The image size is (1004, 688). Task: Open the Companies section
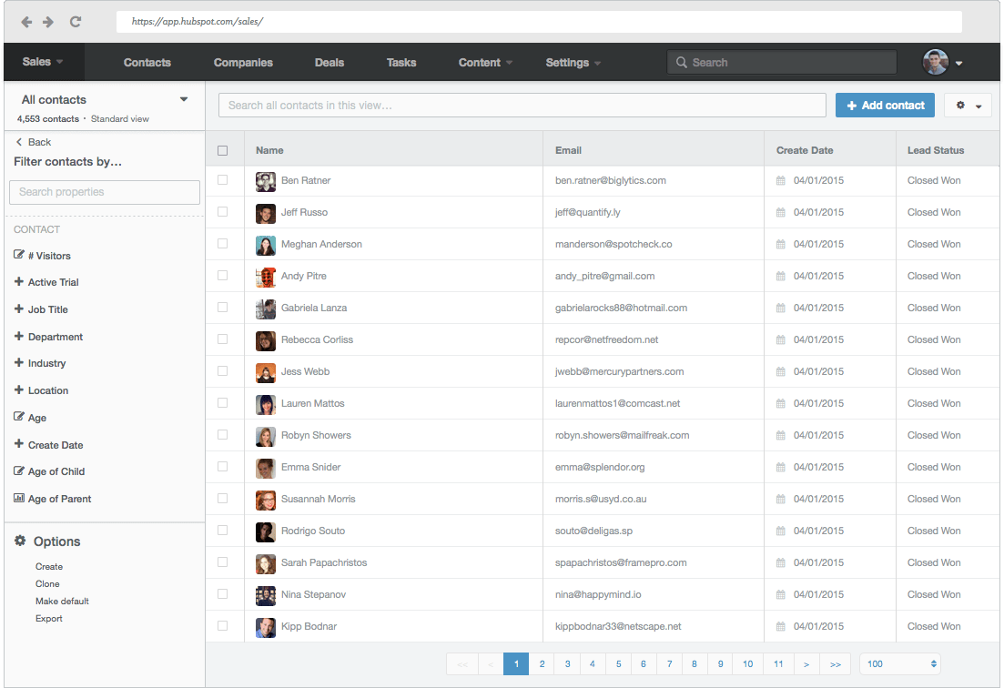243,62
